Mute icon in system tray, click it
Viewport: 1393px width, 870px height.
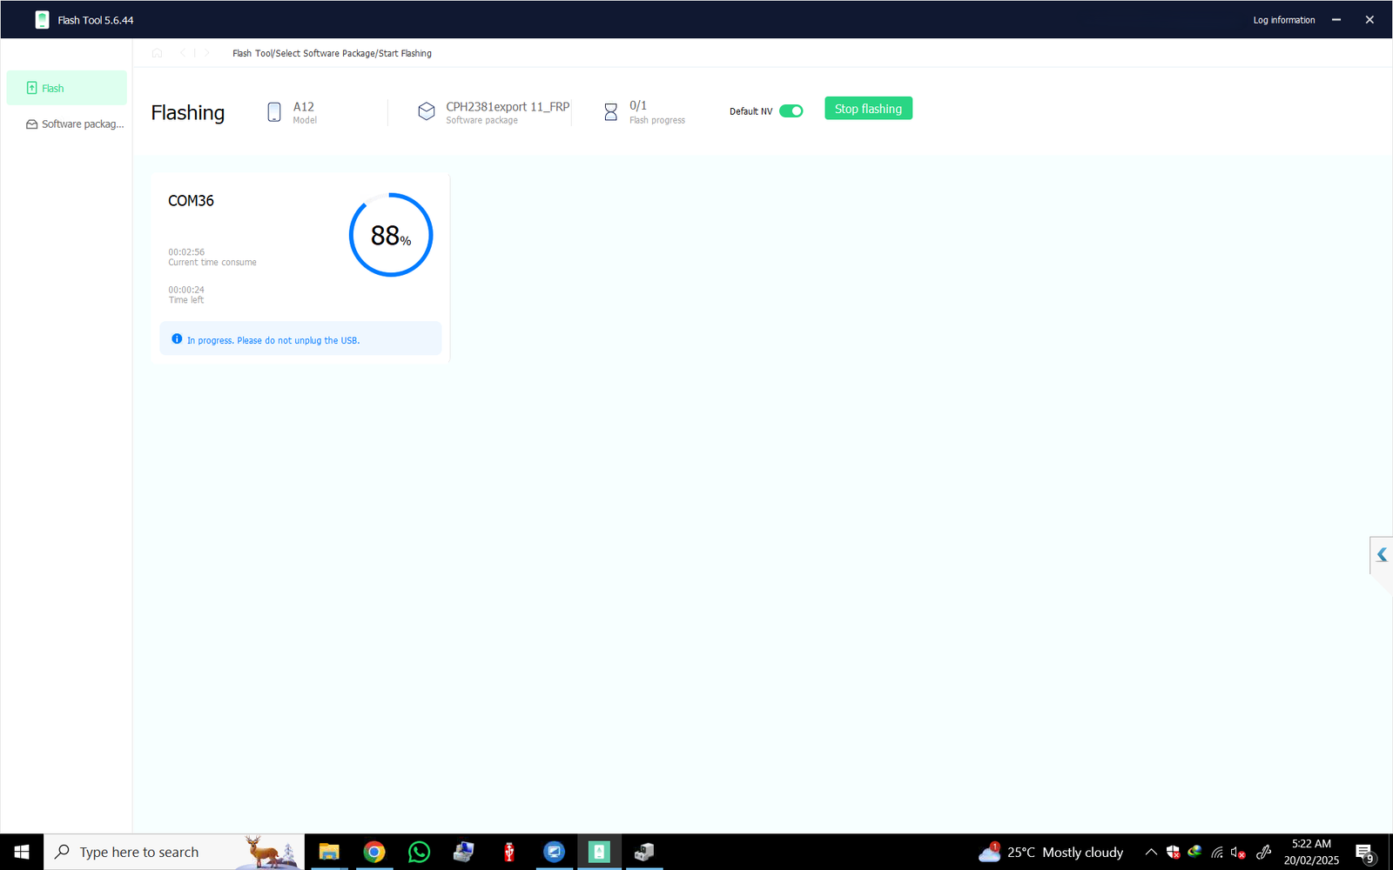pos(1237,853)
